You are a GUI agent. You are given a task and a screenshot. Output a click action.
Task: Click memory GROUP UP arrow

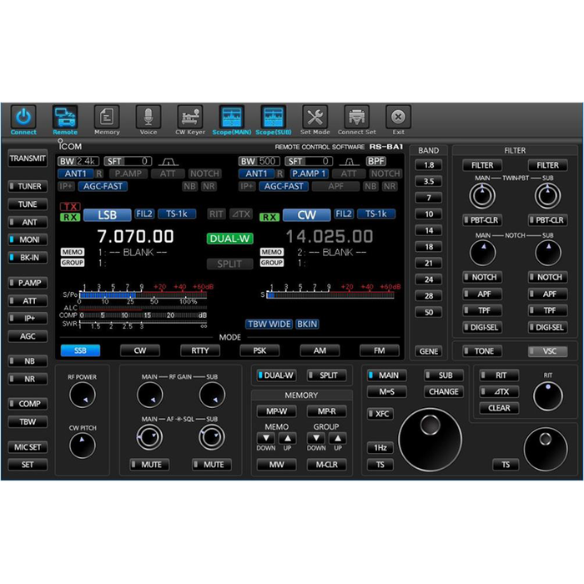coord(338,438)
